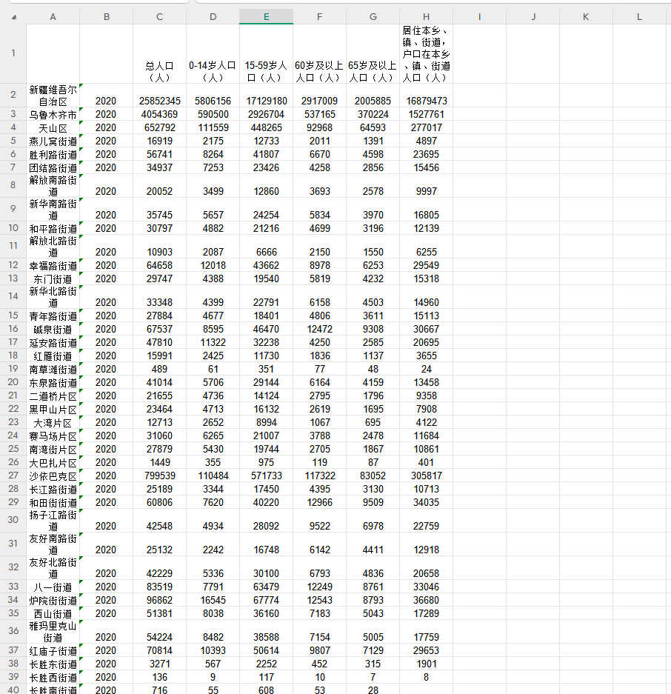Select column A header
Image resolution: width=671 pixels, height=694 pixels.
[53, 17]
